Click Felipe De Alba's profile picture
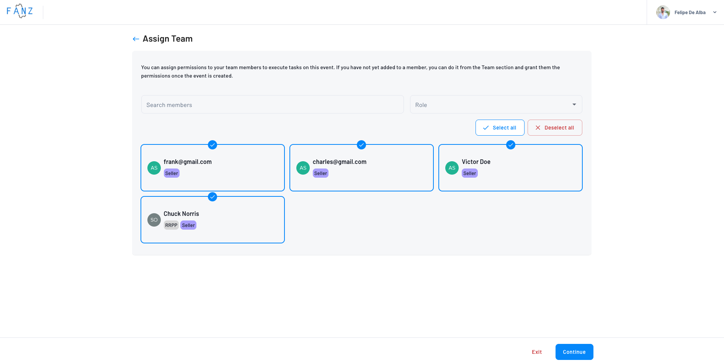This screenshot has width=724, height=363. tap(663, 12)
